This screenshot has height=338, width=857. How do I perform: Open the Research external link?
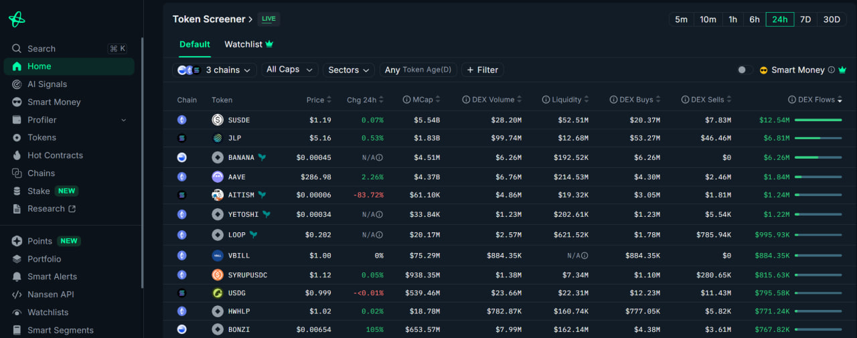tap(52, 209)
